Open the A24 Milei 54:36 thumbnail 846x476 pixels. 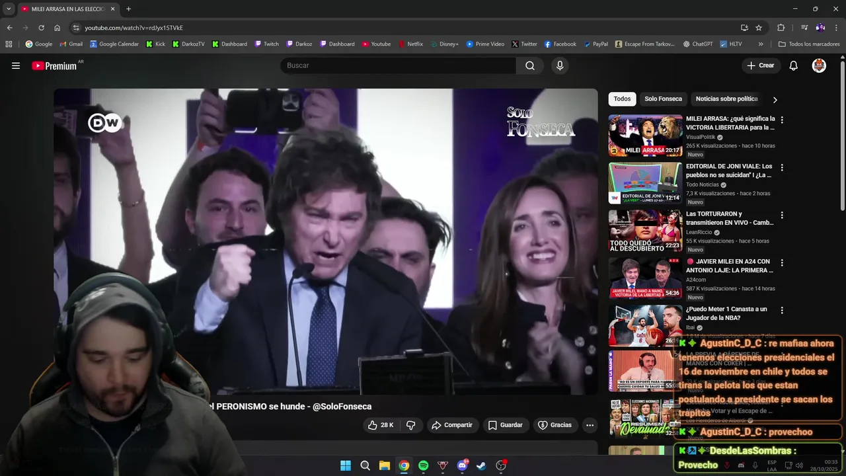coord(645,278)
